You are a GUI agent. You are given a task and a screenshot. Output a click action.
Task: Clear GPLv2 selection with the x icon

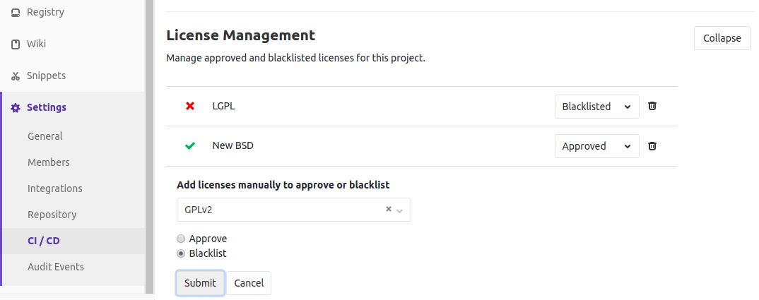(x=388, y=209)
